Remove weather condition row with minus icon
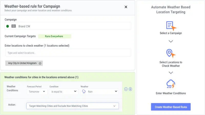Screen dimensions: 205x115 click(x=126, y=89)
